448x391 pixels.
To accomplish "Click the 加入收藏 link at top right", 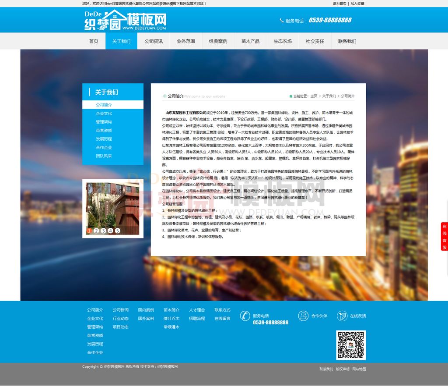I will 357,4.
